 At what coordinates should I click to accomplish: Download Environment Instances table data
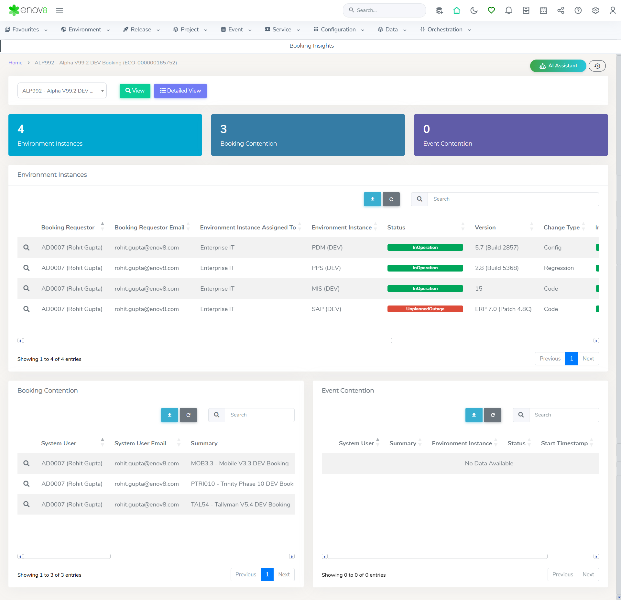[x=372, y=199]
